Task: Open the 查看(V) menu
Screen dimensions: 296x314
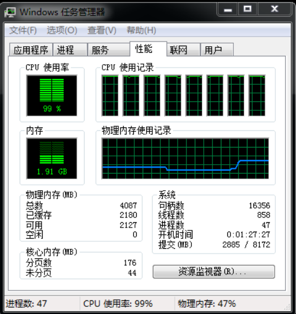Action: 102,30
